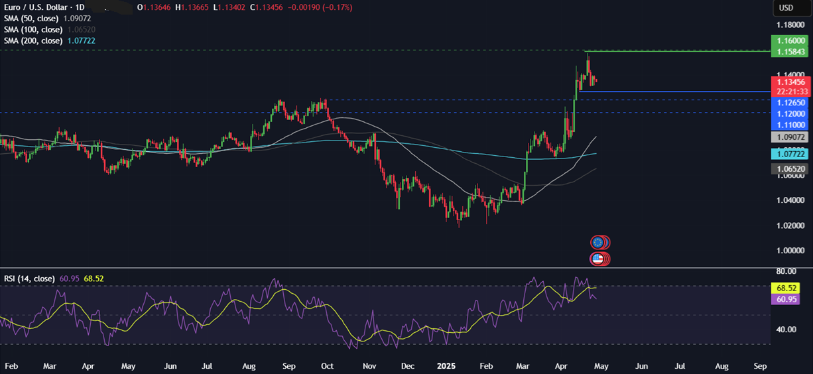Select the RSI (14, close) indicator legend
This screenshot has height=374, width=813.
(x=29, y=278)
